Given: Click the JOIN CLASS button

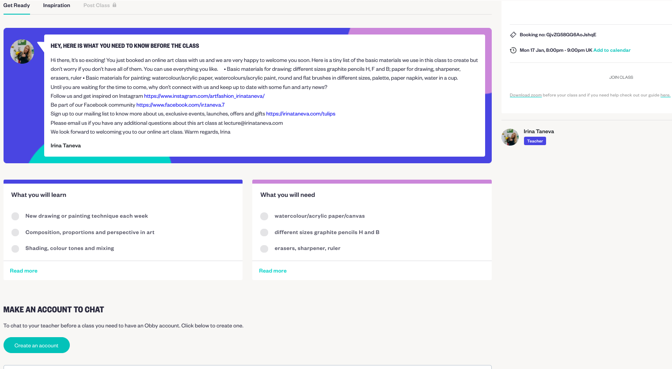Looking at the screenshot, I should pyautogui.click(x=621, y=77).
